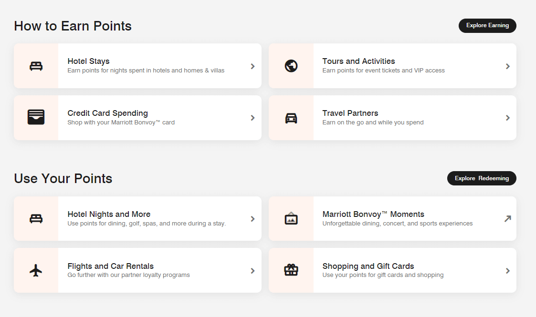Click the globe icon for Tours and Activities
This screenshot has height=317, width=536.
coord(291,66)
